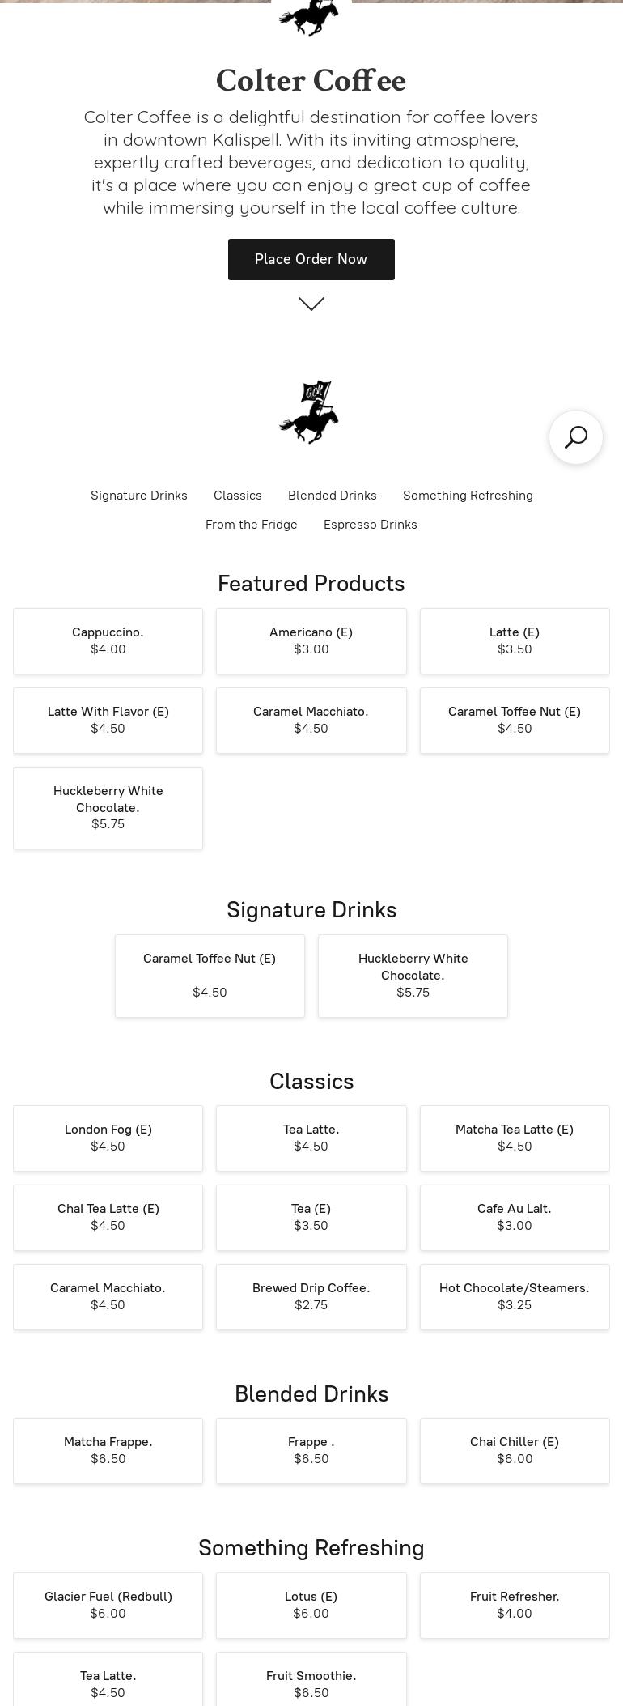
Task: Click the horse rider logo above the menu
Action: [309, 412]
